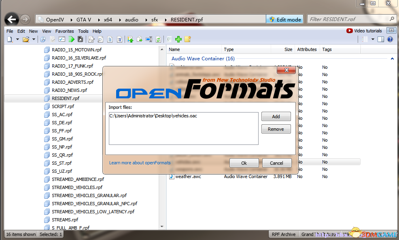Open the view mode dropdown arrow
399x240 pixels.
373,39
